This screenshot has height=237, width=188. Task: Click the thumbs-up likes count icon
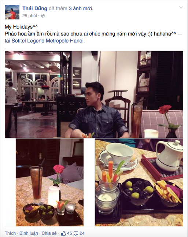(63, 233)
